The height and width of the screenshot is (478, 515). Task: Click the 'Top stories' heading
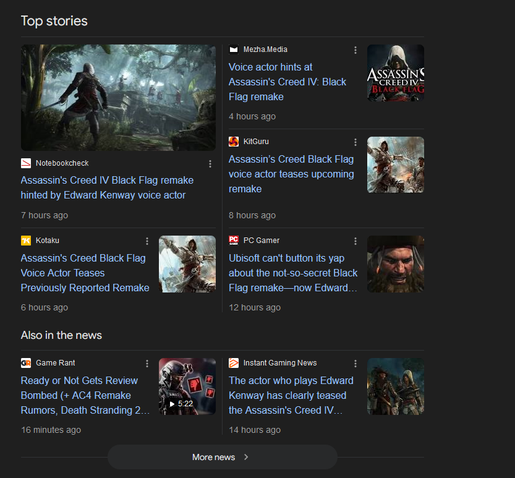click(54, 21)
